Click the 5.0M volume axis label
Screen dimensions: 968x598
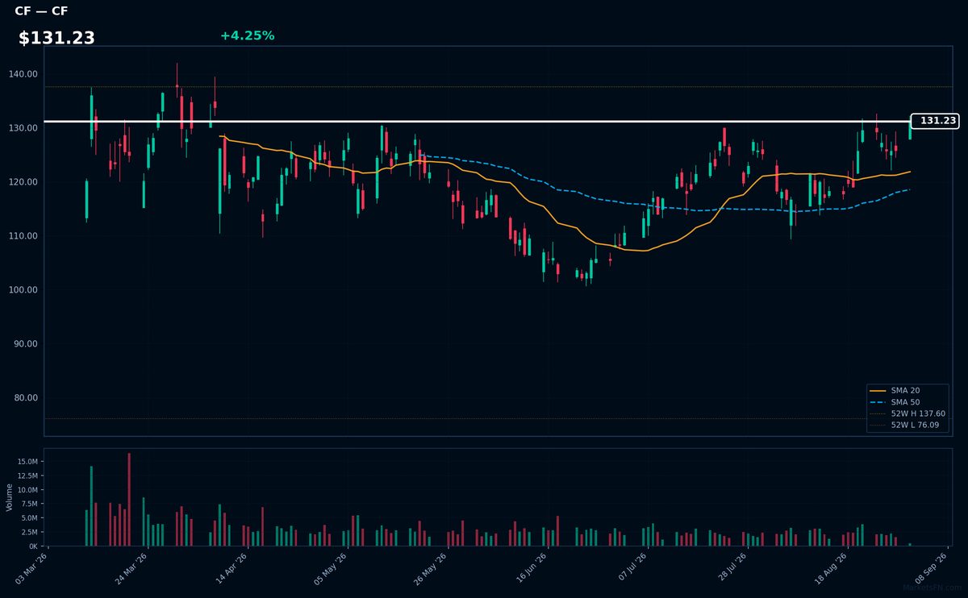(29, 518)
